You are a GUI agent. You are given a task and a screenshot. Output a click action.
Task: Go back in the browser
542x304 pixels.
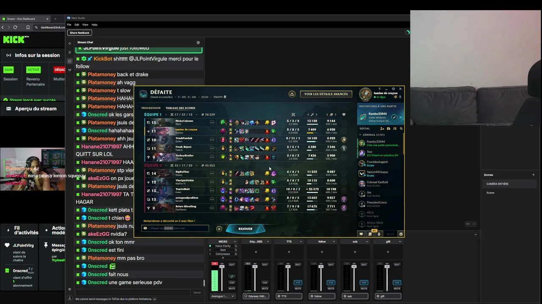(x=3, y=27)
